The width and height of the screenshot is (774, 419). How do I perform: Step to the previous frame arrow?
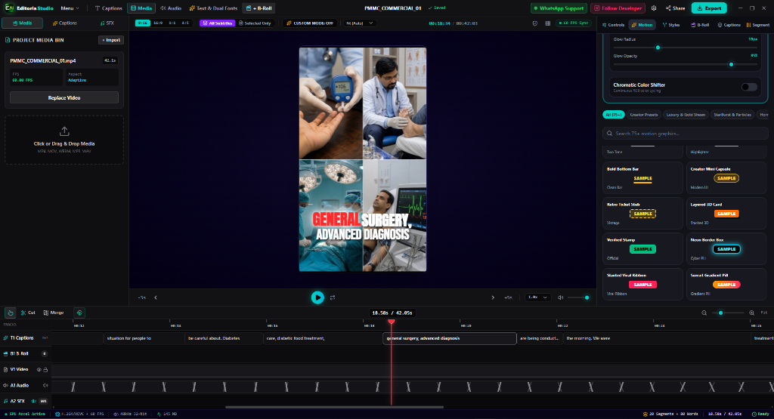click(156, 297)
